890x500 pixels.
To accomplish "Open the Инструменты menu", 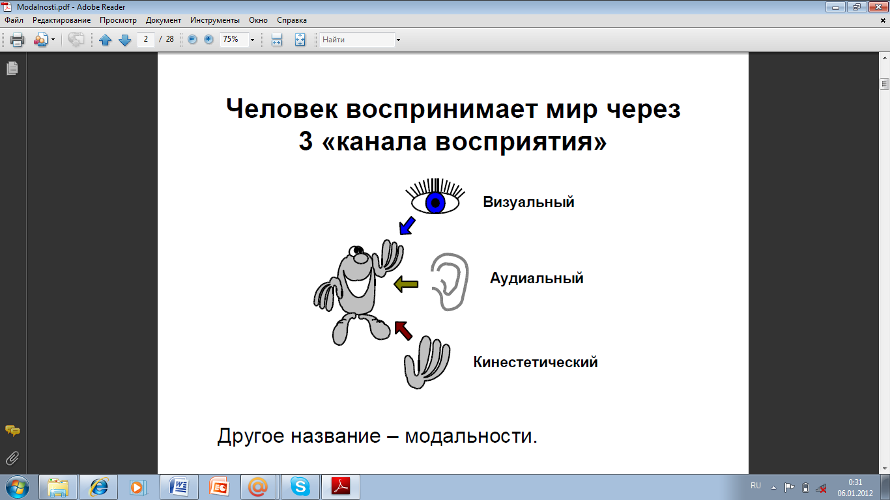I will click(x=216, y=20).
